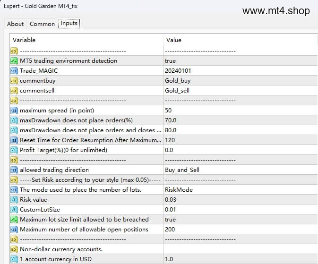Click the bool icon beside Maximum lot size limit
Screen dimensions: 318x264
pos(14,220)
